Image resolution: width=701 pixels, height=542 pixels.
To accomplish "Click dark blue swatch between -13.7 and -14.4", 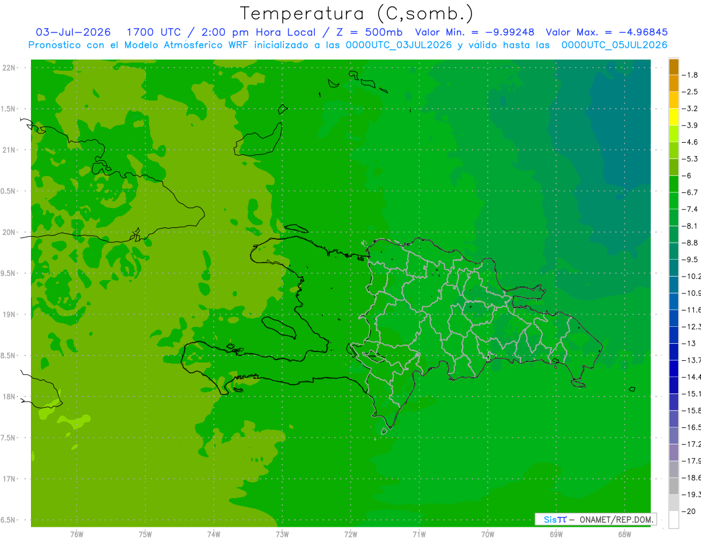I will 674,368.
